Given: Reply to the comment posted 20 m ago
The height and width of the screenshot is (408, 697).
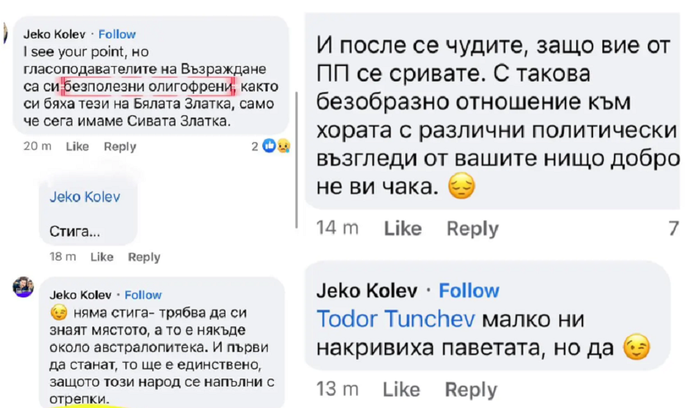Looking at the screenshot, I should [120, 147].
